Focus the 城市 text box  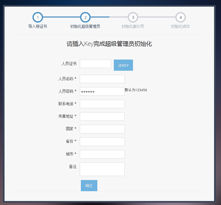[x=102, y=154]
